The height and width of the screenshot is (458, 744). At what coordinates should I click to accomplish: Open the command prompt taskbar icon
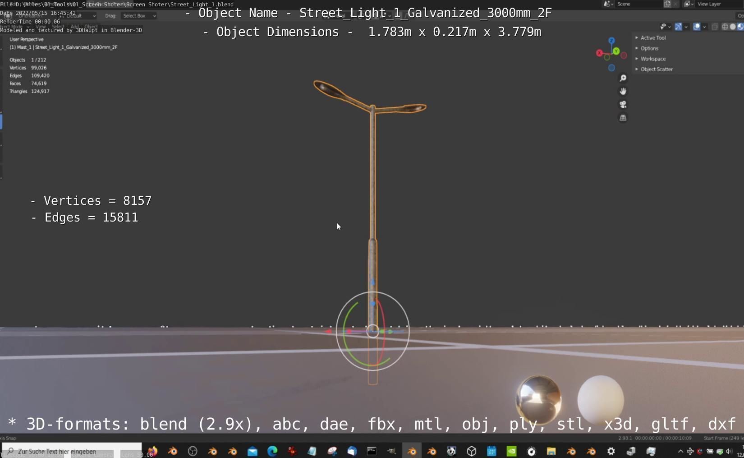point(372,451)
